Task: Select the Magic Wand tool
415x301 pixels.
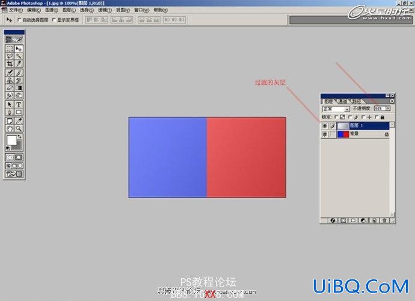Action: coord(19,56)
